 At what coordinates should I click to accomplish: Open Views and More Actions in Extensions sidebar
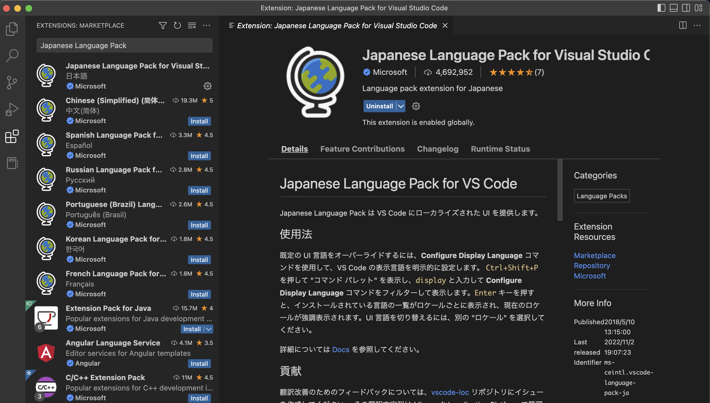click(206, 25)
